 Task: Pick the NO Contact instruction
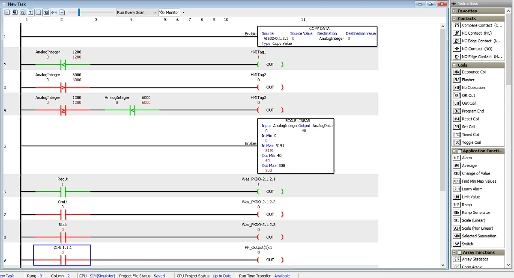point(457,49)
